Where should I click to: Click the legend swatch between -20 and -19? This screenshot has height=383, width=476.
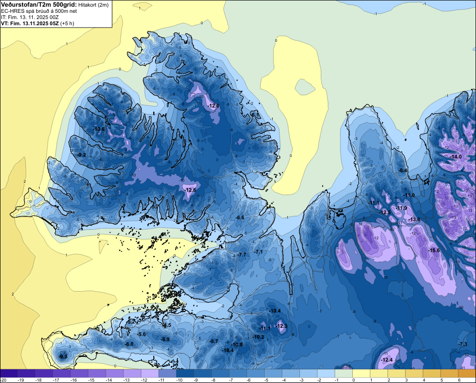point(9,373)
